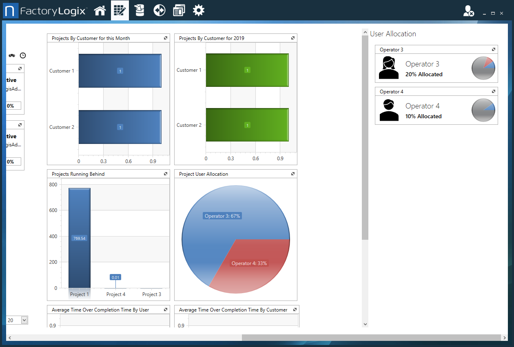
Task: Select the binoculars search icon
Action: click(11, 55)
